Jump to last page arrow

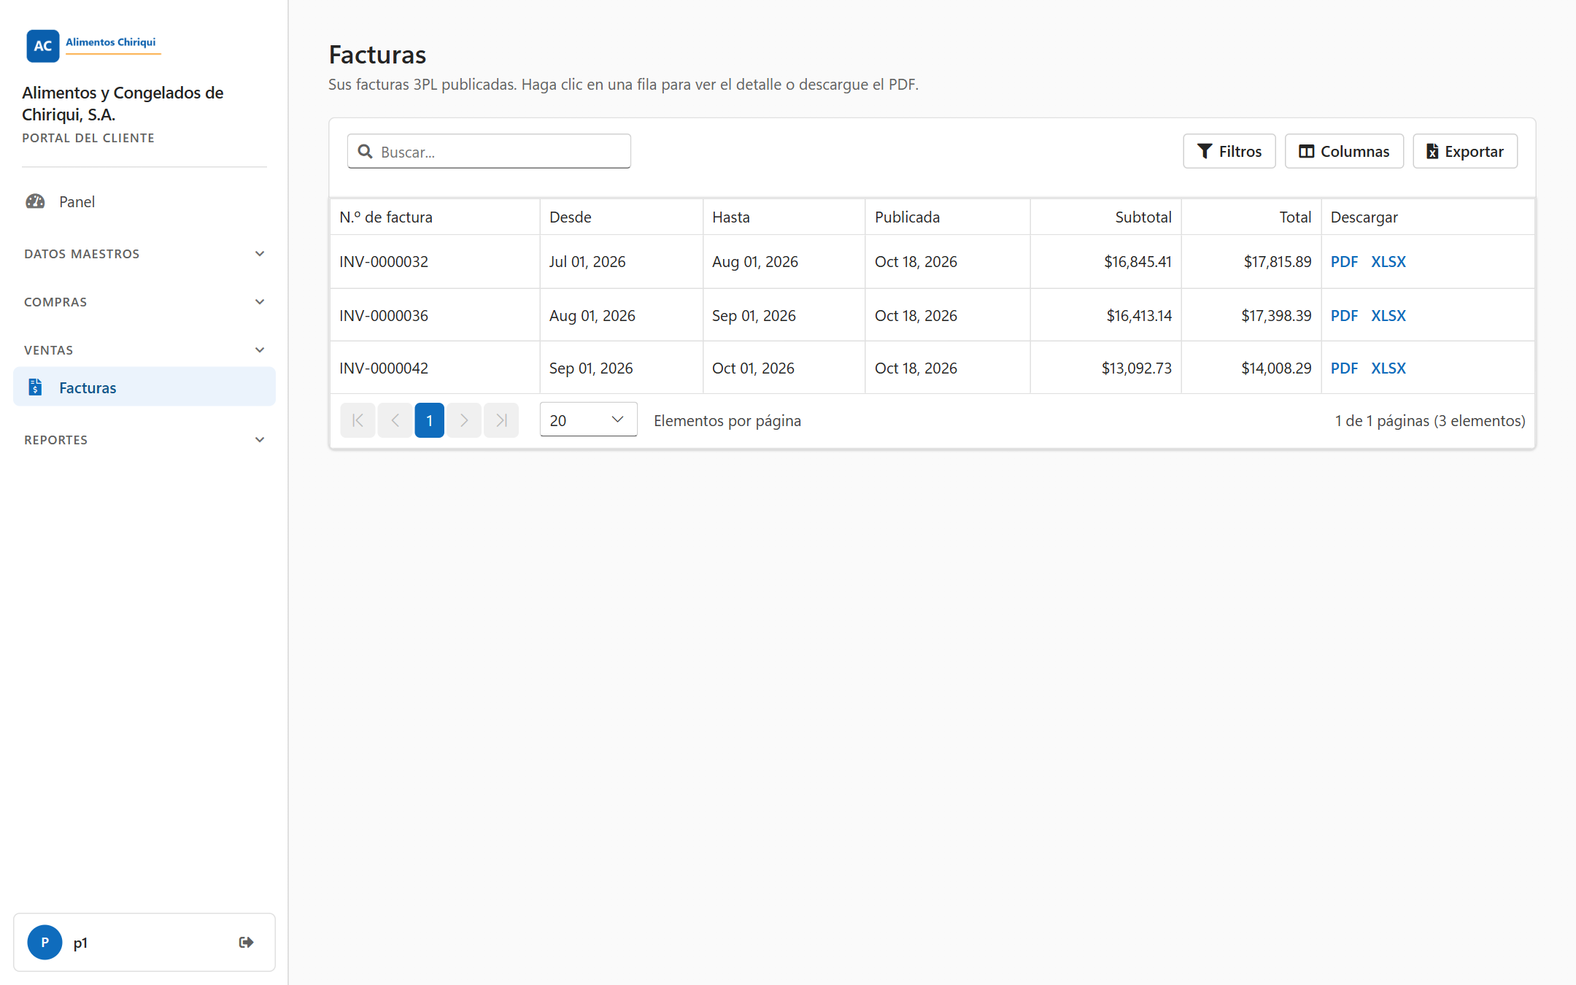click(501, 420)
